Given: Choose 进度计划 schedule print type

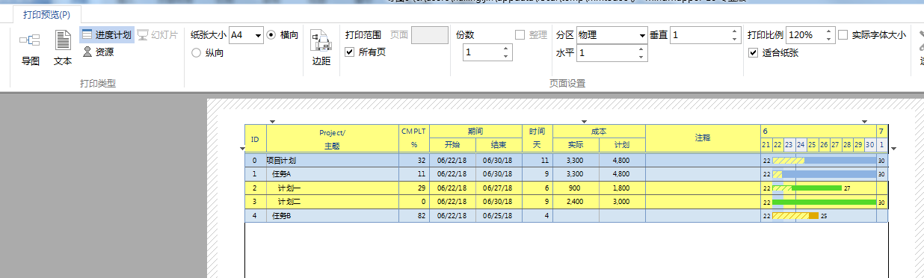Looking at the screenshot, I should 106,34.
